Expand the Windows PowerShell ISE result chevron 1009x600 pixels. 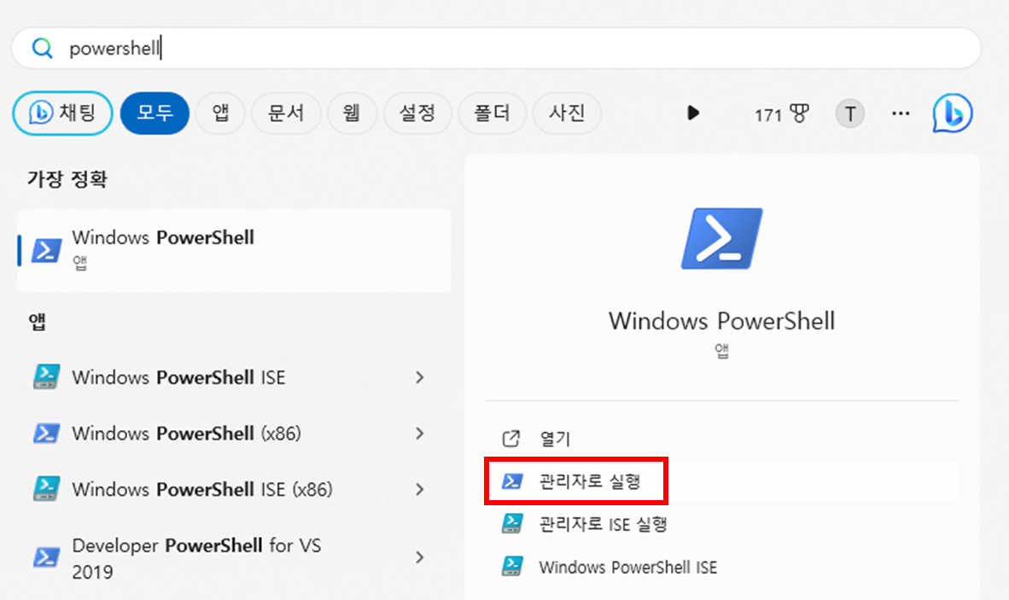[419, 377]
